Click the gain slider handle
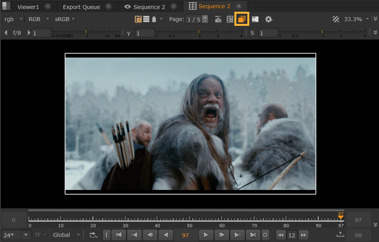Image resolution: width=379 pixels, height=242 pixels. [85, 31]
